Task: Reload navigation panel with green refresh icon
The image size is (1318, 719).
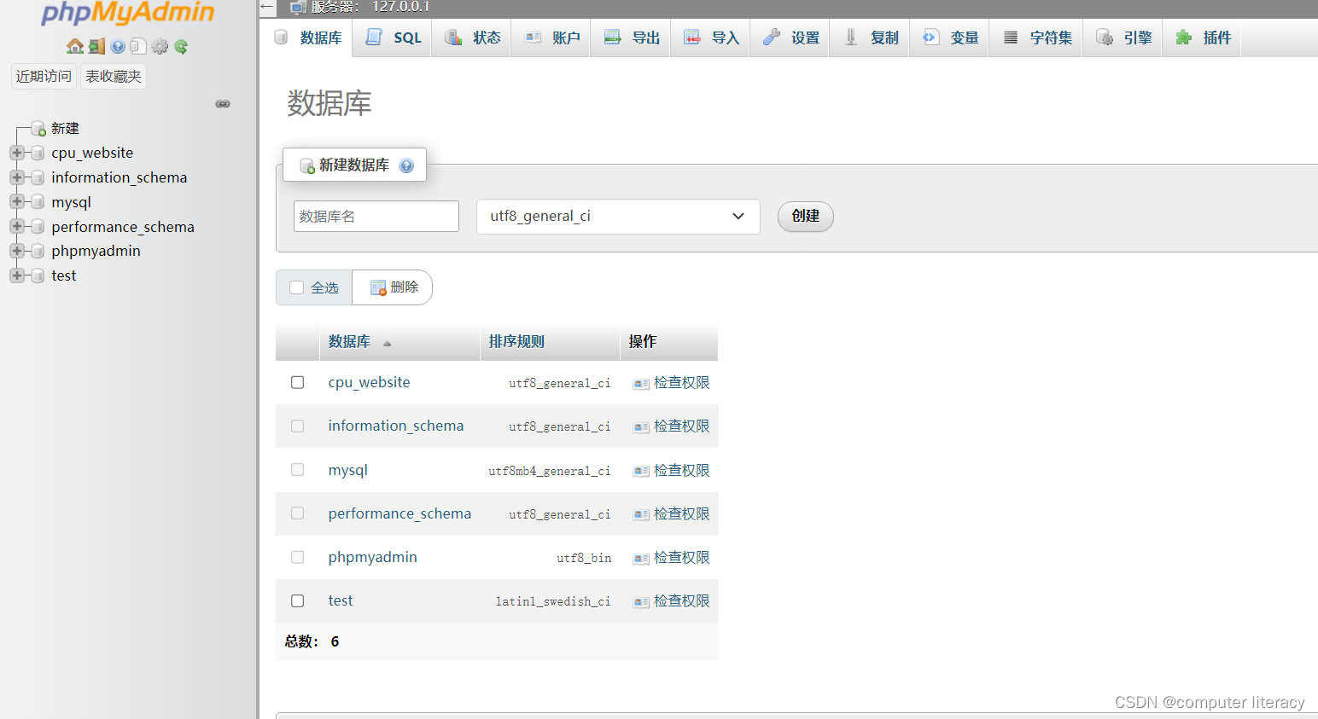Action: [181, 46]
